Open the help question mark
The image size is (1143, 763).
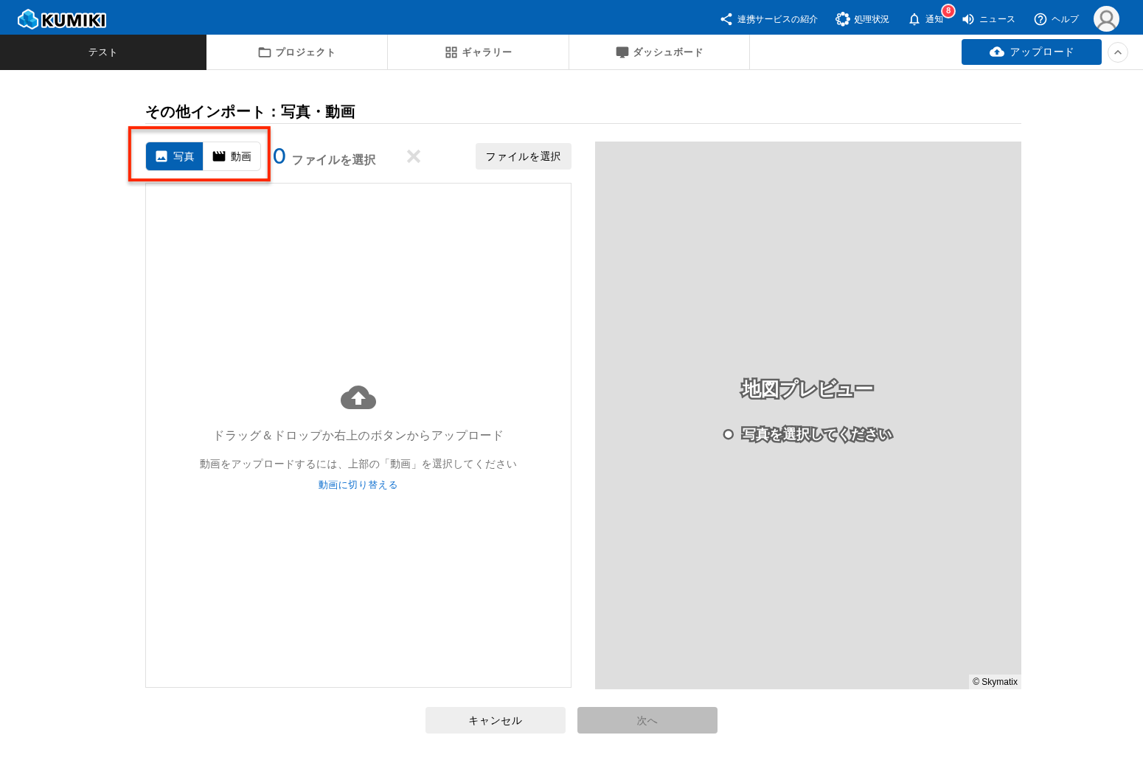(1040, 19)
